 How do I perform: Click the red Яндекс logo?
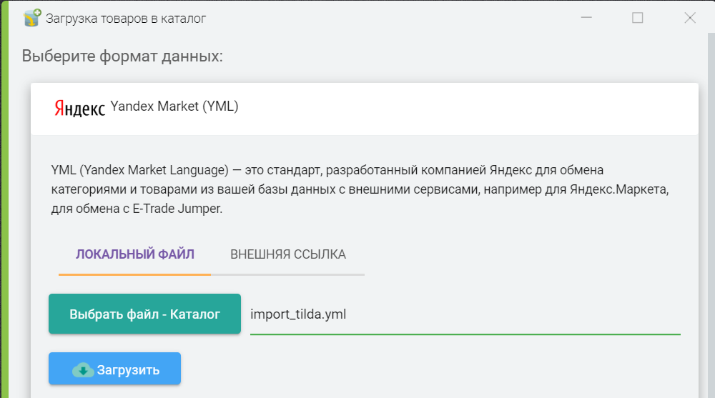[x=79, y=108]
